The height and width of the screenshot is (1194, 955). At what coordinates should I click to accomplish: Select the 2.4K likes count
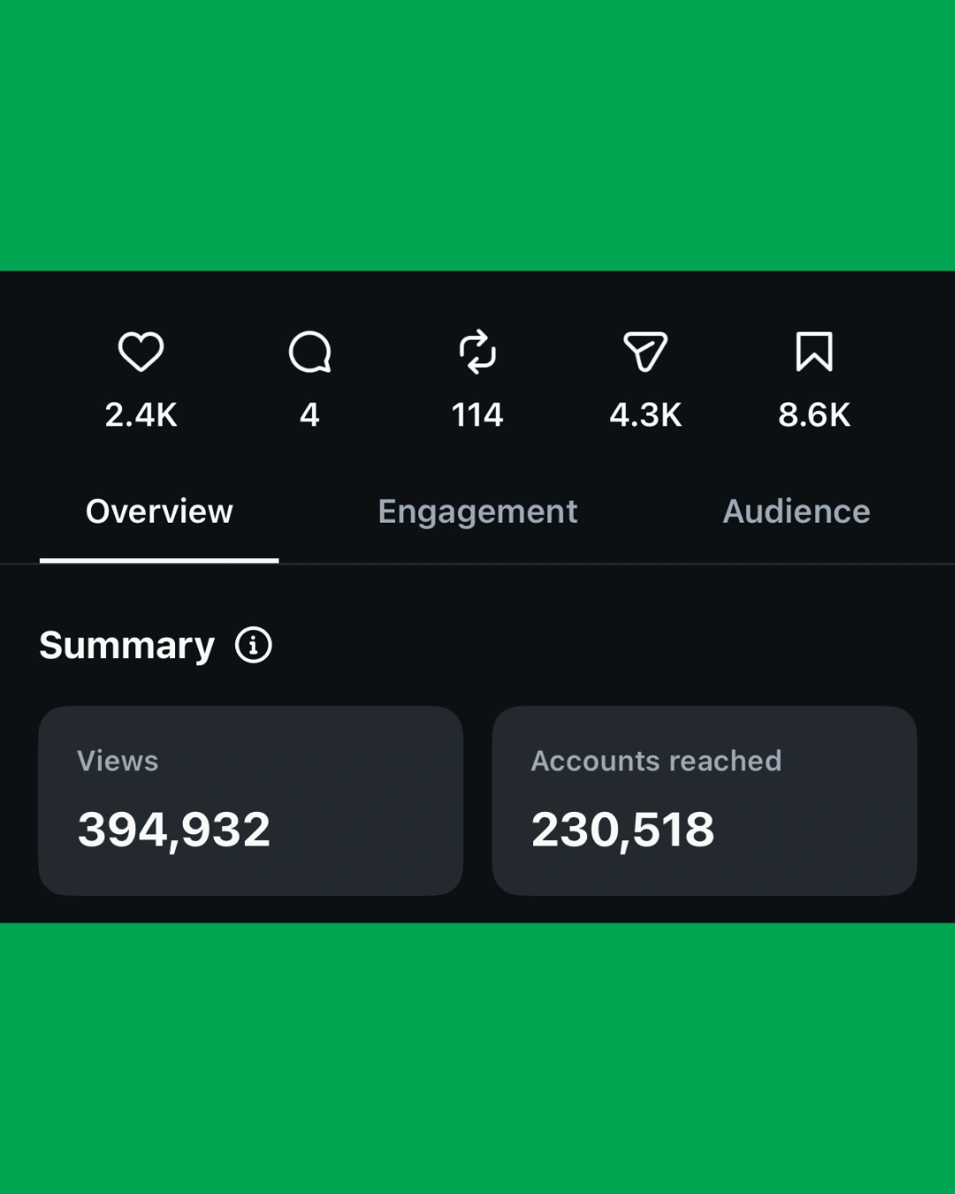point(141,415)
